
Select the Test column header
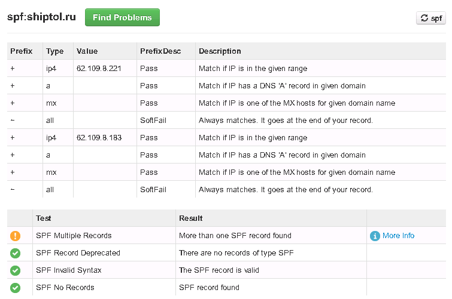coord(44,218)
